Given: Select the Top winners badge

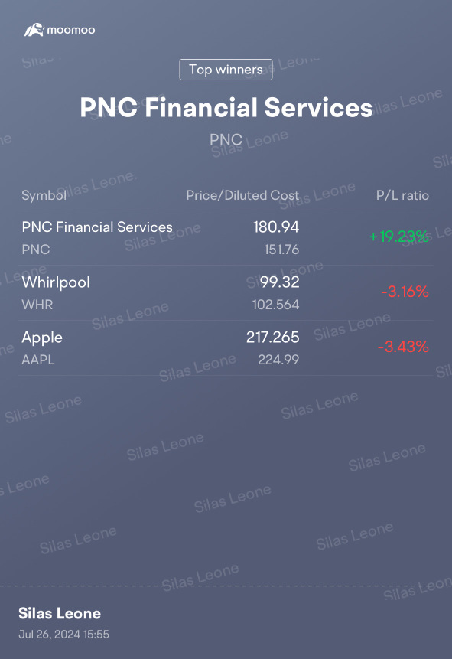Looking at the screenshot, I should (x=226, y=70).
